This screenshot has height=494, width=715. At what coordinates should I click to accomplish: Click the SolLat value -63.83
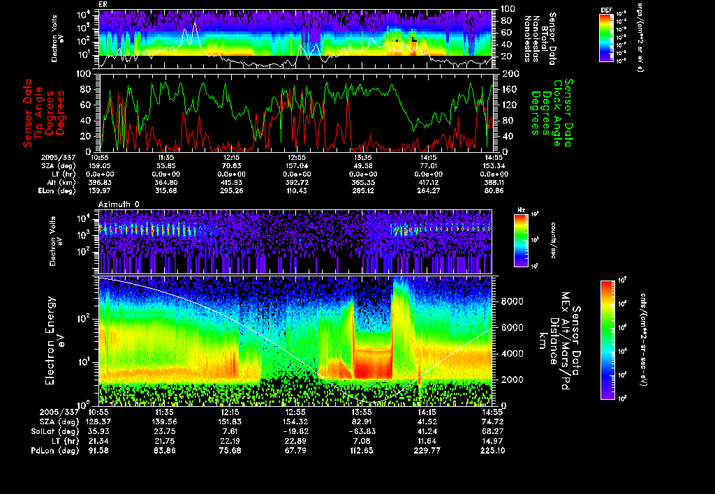tap(361, 432)
